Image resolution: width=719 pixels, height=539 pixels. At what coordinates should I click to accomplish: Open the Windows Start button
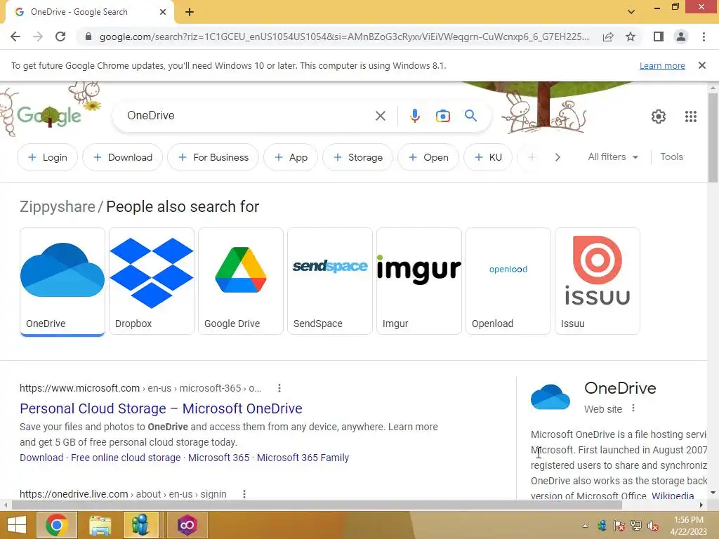coord(17,525)
